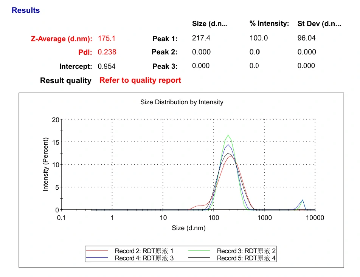This screenshot has height=277, width=360.
Task: Click the St Dev column header
Action: pos(320,24)
